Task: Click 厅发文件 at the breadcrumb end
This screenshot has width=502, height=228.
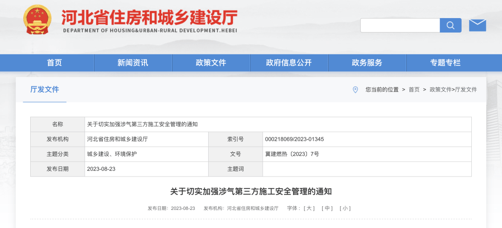Action: (x=466, y=90)
